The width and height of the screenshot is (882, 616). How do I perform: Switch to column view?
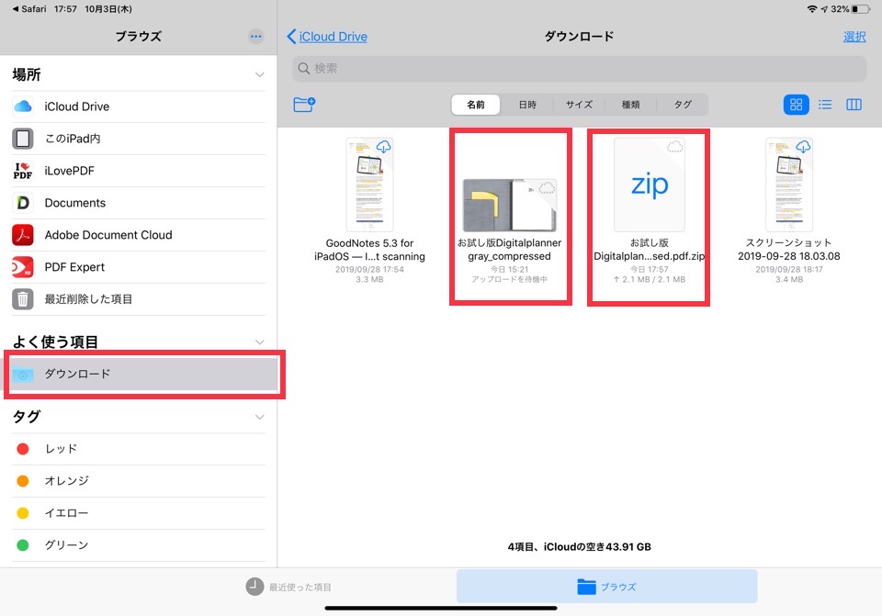tap(854, 105)
